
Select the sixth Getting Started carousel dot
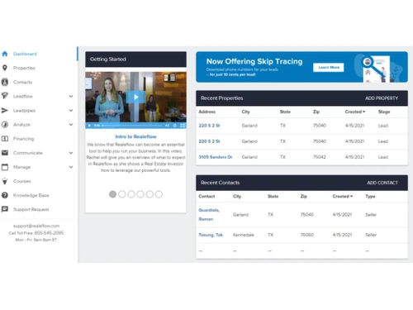click(x=159, y=194)
